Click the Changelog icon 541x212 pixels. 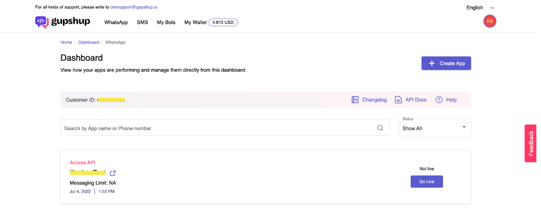pyautogui.click(x=355, y=100)
